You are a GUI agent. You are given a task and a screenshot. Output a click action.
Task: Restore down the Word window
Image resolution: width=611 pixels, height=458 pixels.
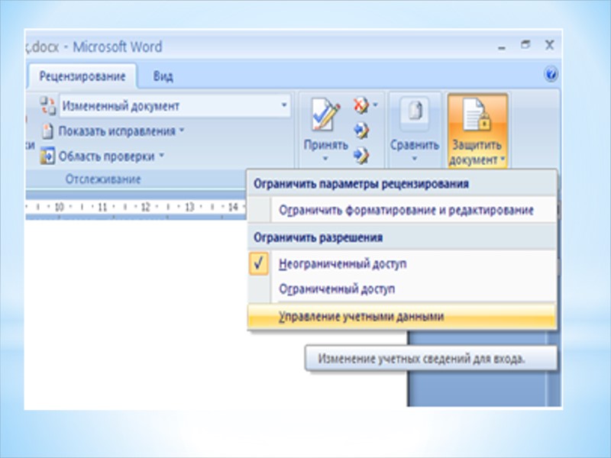click(x=525, y=45)
